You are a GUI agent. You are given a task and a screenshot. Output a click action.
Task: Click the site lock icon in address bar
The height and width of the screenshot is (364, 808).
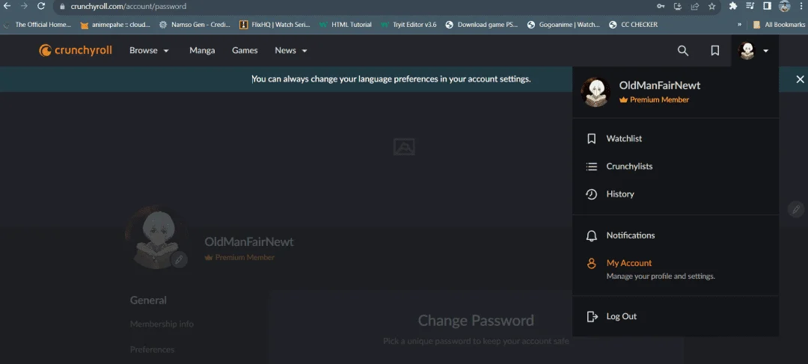pyautogui.click(x=62, y=7)
